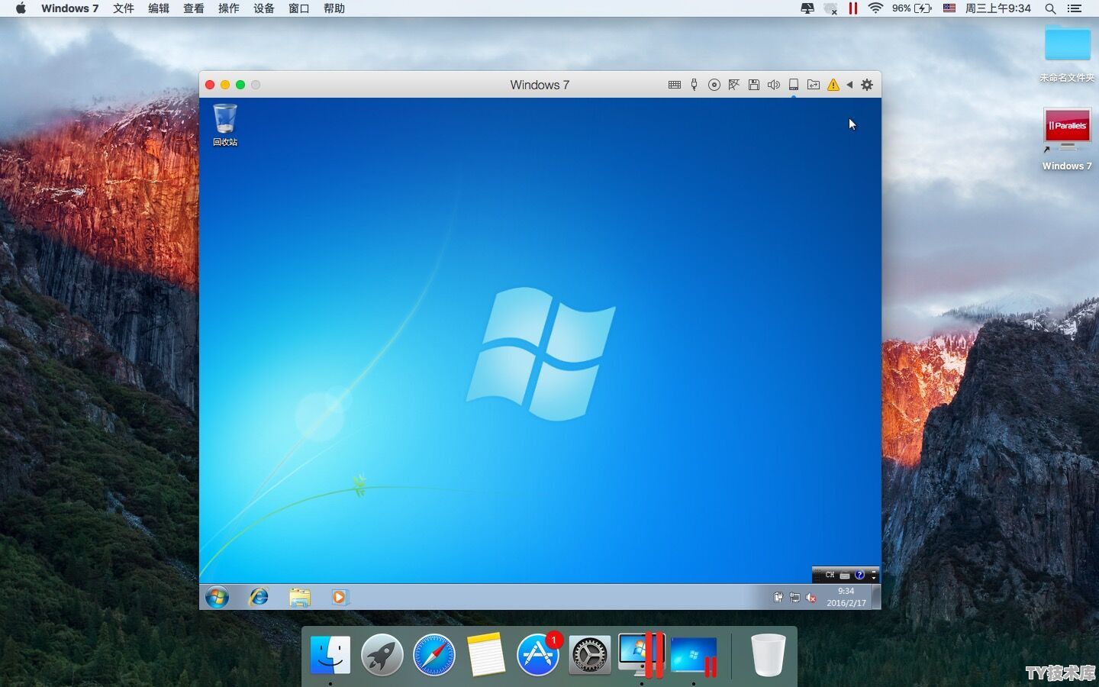Open the Windows 7 application menu

coord(69,8)
